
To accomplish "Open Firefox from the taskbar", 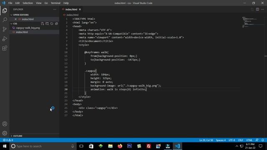I will pyautogui.click(x=120, y=146).
